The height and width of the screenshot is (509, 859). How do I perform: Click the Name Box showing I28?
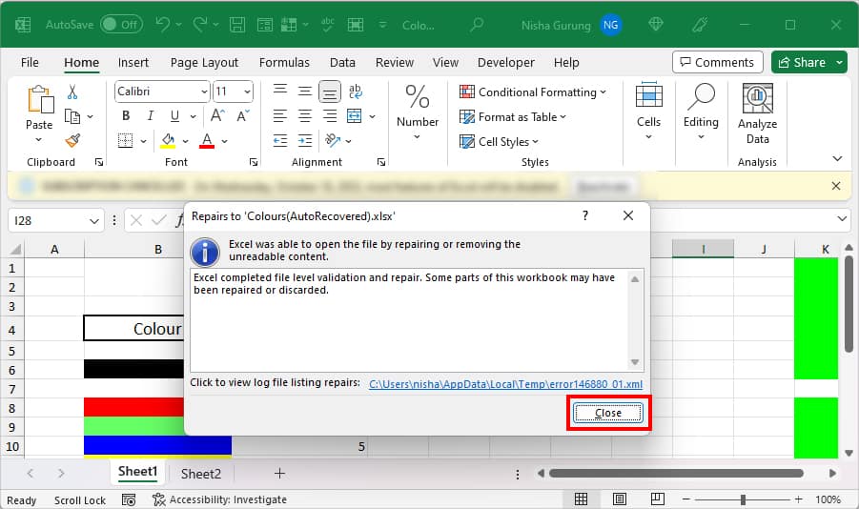coord(56,221)
